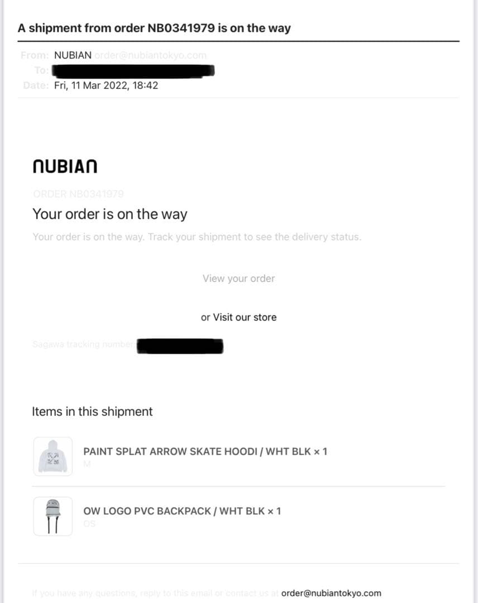Viewport: 478px width, 603px height.
Task: Click the Your order is on the way heading
Action: 110,214
